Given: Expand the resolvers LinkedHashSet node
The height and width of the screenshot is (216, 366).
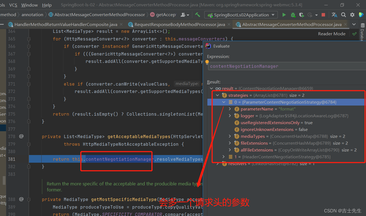Looking at the screenshot, I should (217, 164).
